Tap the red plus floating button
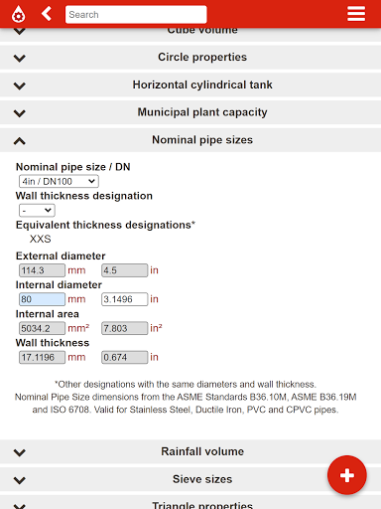Image resolution: width=381 pixels, height=509 pixels. pyautogui.click(x=347, y=475)
